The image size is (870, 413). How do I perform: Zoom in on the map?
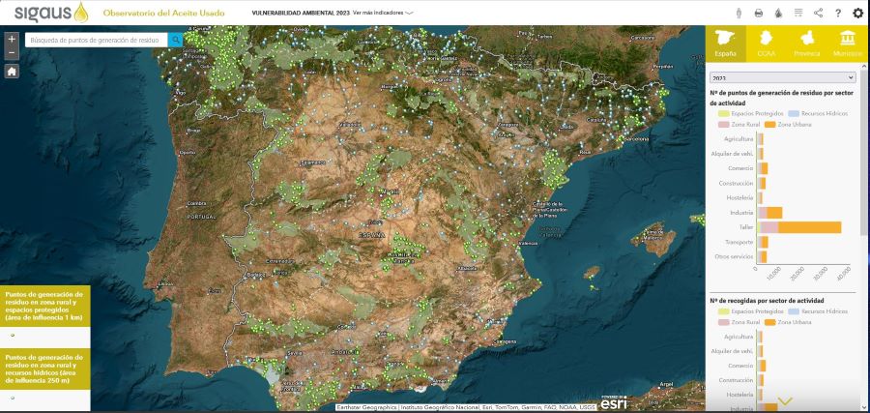coord(12,40)
